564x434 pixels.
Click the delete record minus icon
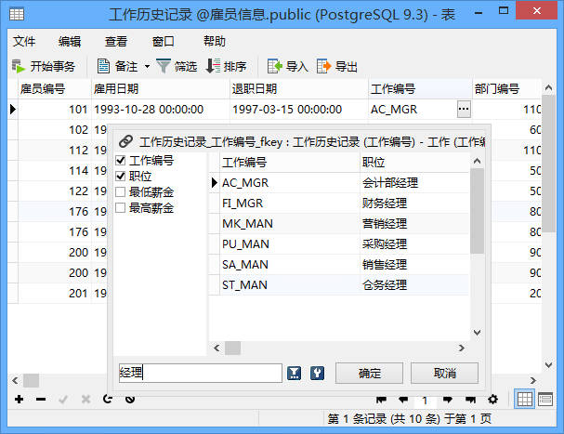coord(41,399)
